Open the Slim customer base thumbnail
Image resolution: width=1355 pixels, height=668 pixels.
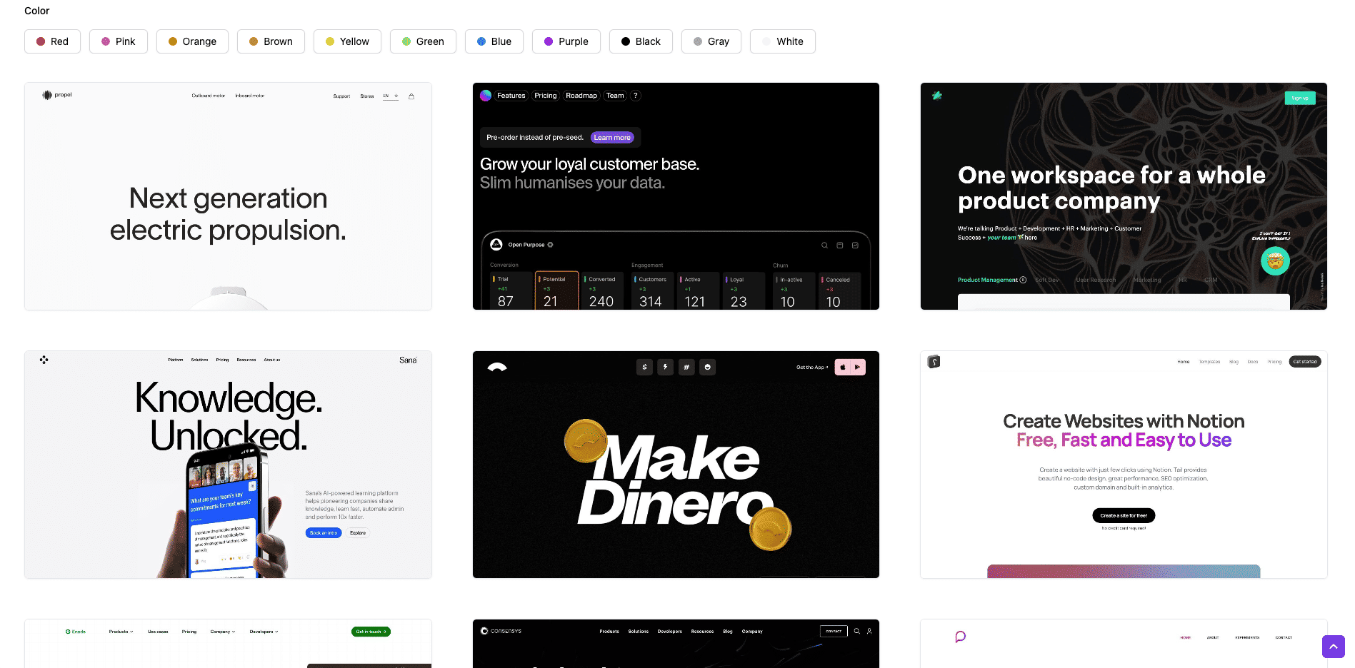[x=676, y=196]
